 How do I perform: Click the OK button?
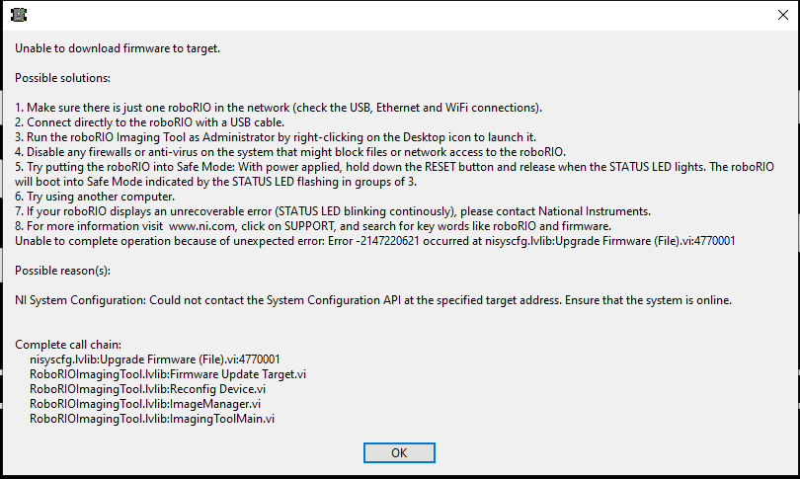coord(399,453)
